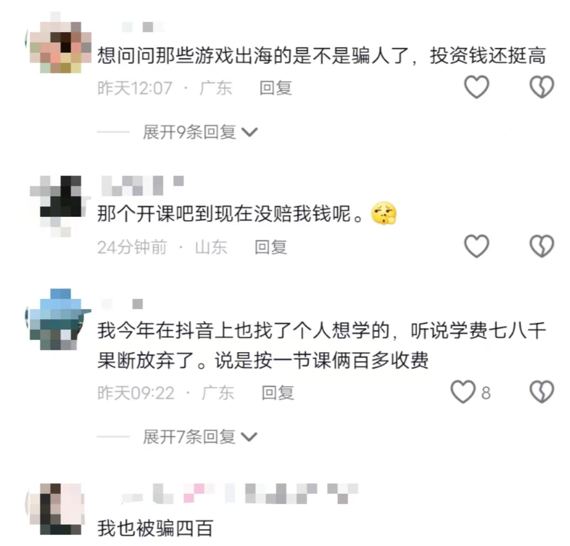Dislike the 抖音 tuition comment
This screenshot has height=546, width=570.
[x=542, y=392]
